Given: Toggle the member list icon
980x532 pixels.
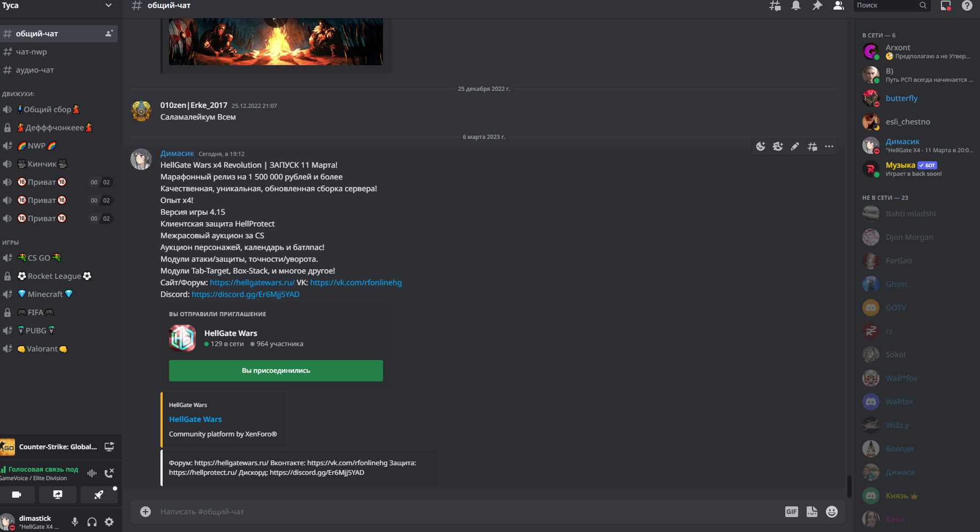Looking at the screenshot, I should 839,5.
